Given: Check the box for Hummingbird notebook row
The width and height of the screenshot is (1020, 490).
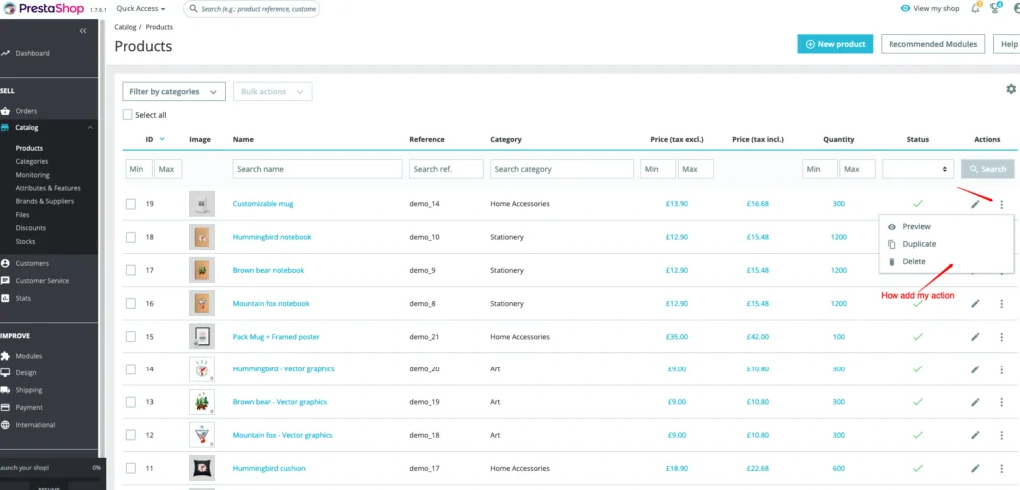Looking at the screenshot, I should pyautogui.click(x=130, y=238).
